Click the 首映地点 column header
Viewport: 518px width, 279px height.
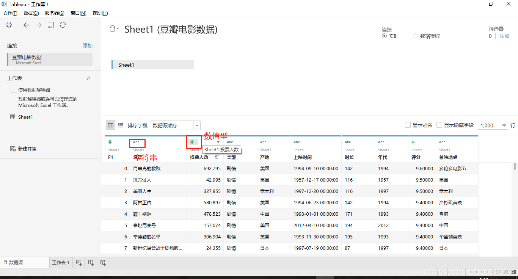click(448, 157)
